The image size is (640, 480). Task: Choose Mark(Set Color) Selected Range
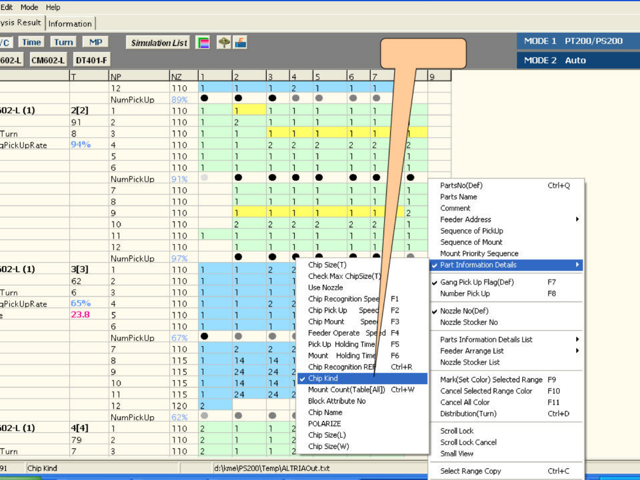tap(491, 380)
